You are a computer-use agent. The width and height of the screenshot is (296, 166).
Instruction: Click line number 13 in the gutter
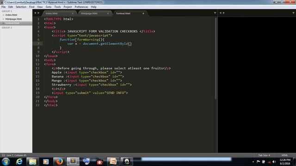pos(37,68)
